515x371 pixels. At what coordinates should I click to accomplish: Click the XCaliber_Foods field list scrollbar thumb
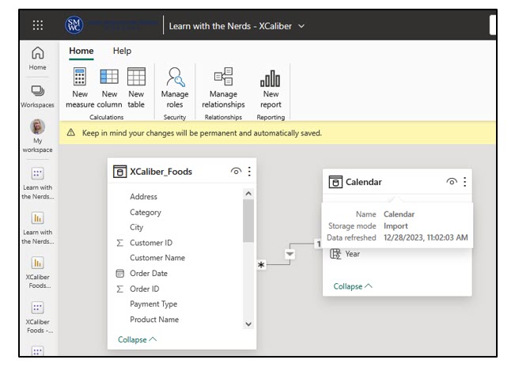248,221
